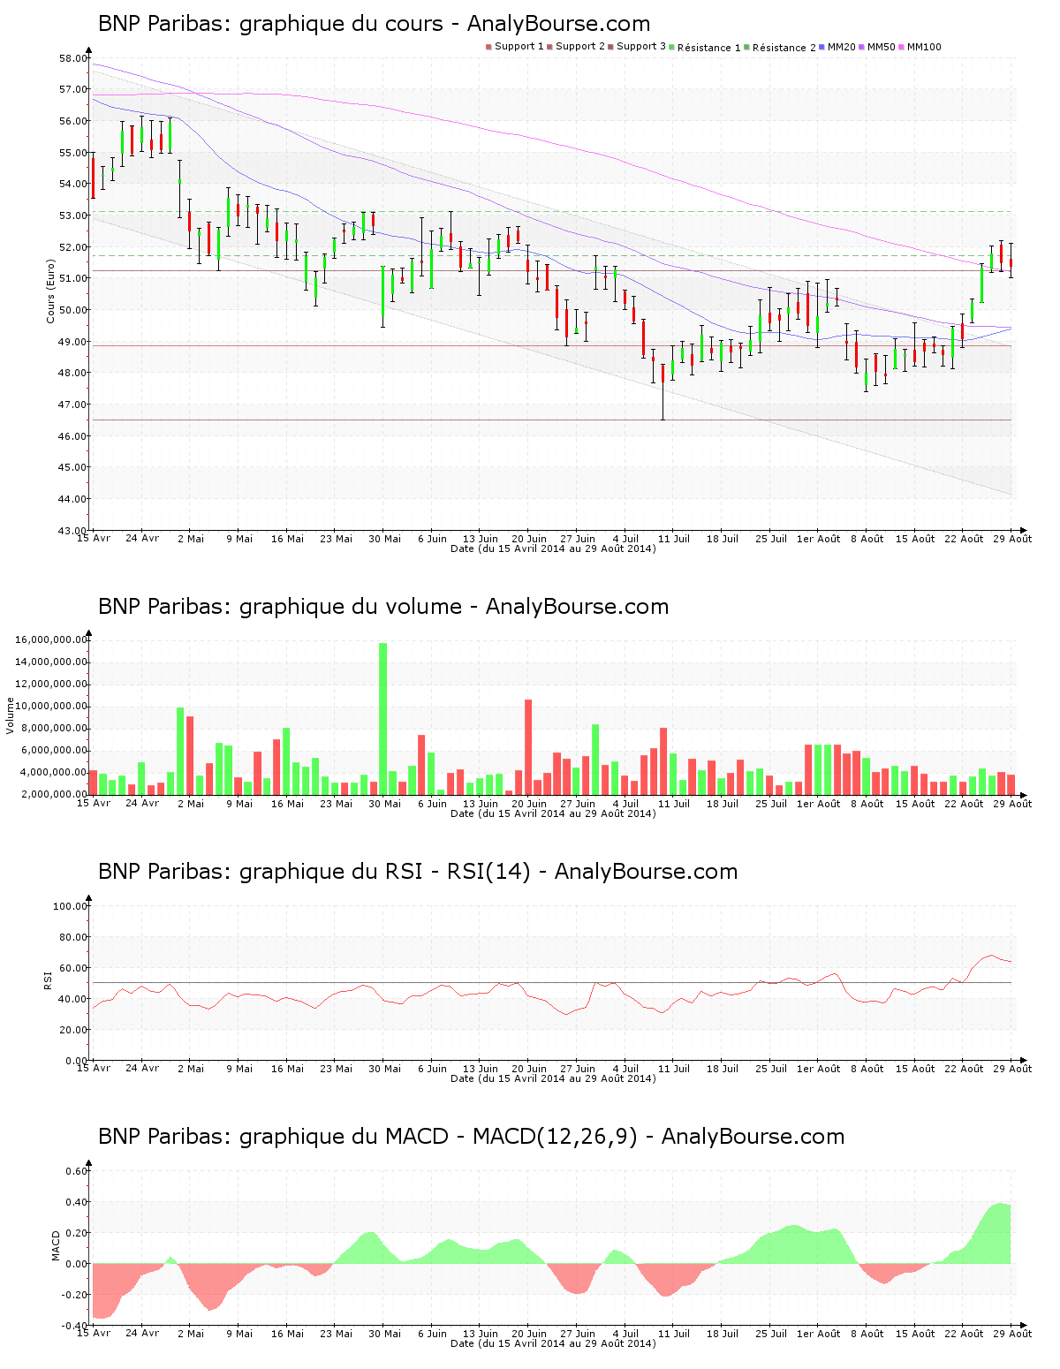Click the vertical 'RSI' axis label
This screenshot has width=1060, height=1369.
point(49,979)
